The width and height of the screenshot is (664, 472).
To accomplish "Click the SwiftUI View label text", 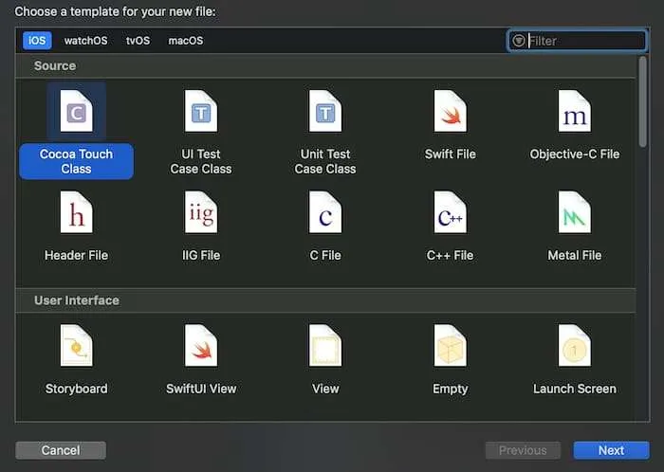I will pyautogui.click(x=201, y=389).
